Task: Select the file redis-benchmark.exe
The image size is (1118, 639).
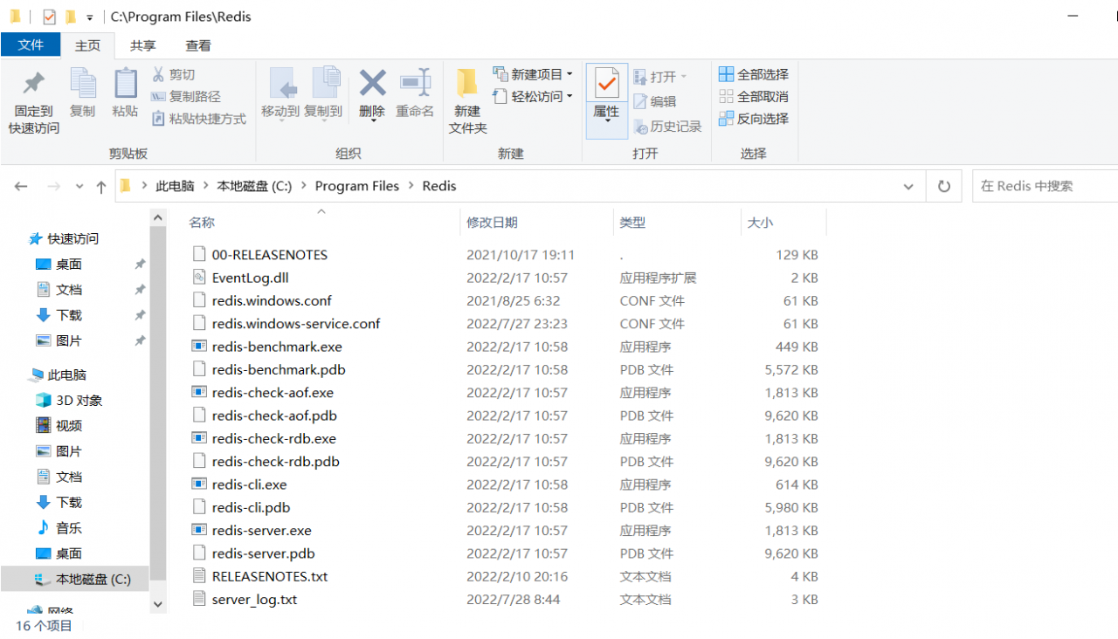Action: pyautogui.click(x=277, y=347)
